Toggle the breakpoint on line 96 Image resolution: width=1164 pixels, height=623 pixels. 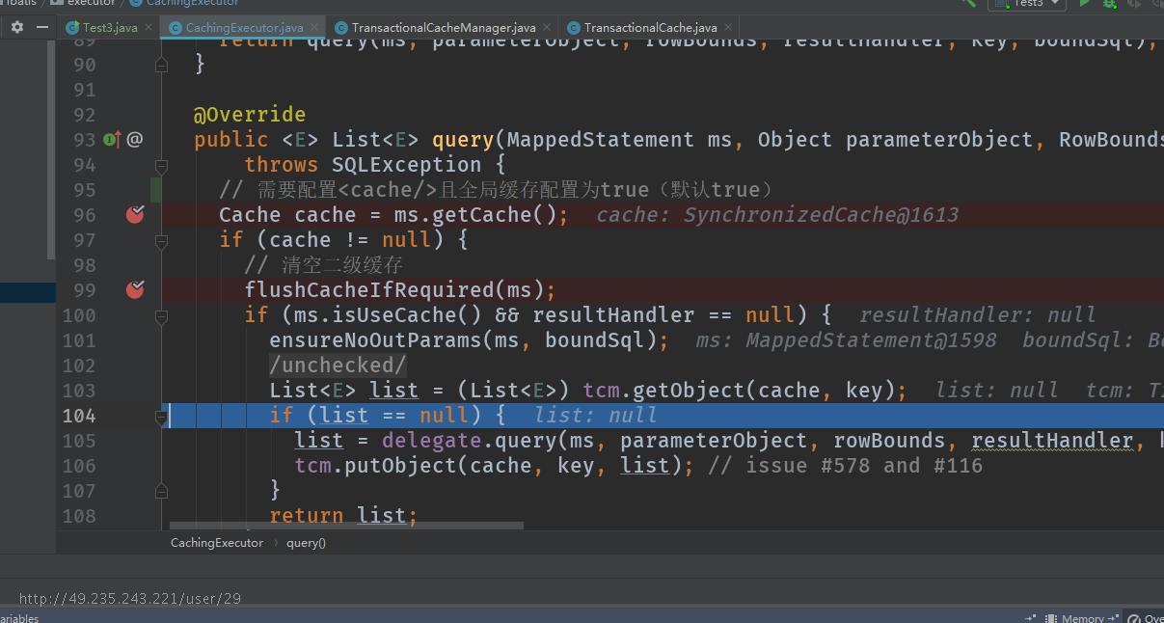click(x=135, y=214)
